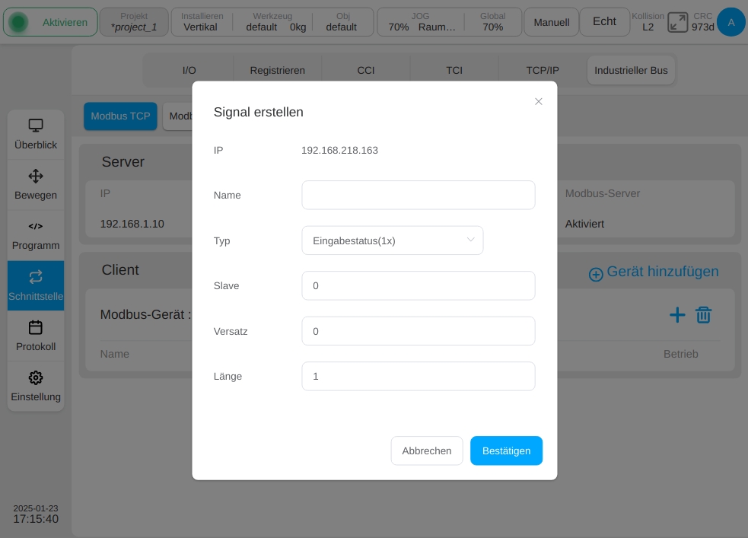
Task: Click the Manuell mode button
Action: (552, 22)
